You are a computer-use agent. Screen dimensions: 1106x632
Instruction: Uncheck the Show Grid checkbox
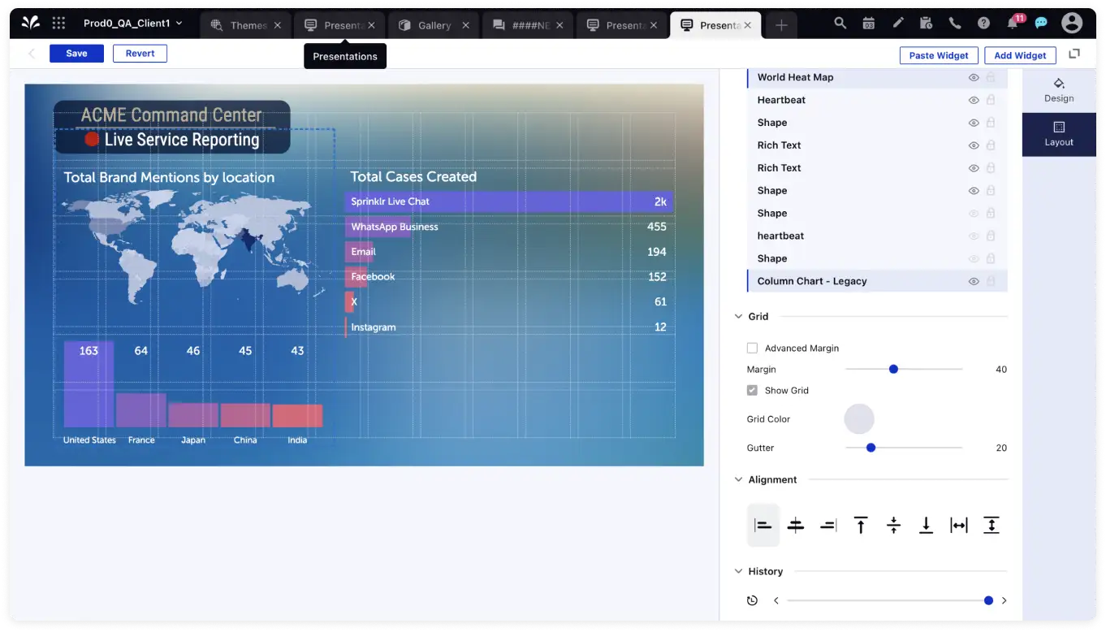[x=752, y=390]
